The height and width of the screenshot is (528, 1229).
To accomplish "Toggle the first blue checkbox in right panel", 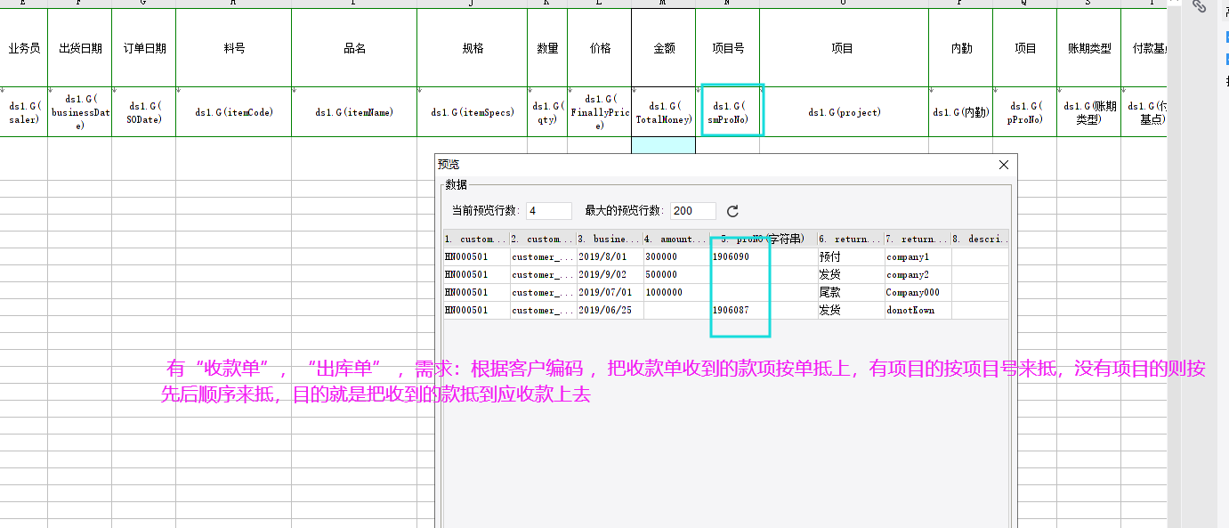I will (1227, 37).
